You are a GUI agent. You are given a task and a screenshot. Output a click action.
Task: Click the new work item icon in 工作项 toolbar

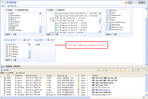pos(98,70)
